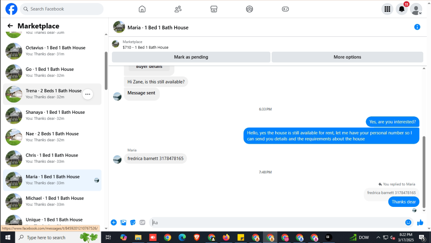Image resolution: width=431 pixels, height=243 pixels.
Task: Mark listing as pending
Action: point(191,57)
